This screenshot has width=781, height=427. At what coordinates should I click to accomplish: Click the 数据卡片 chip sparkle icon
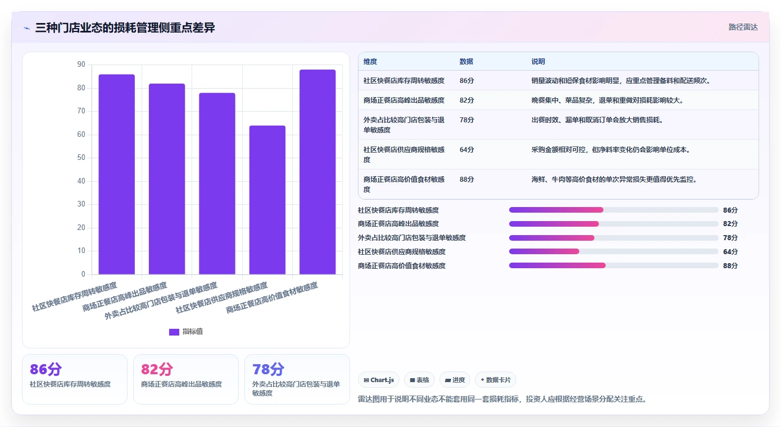click(483, 380)
